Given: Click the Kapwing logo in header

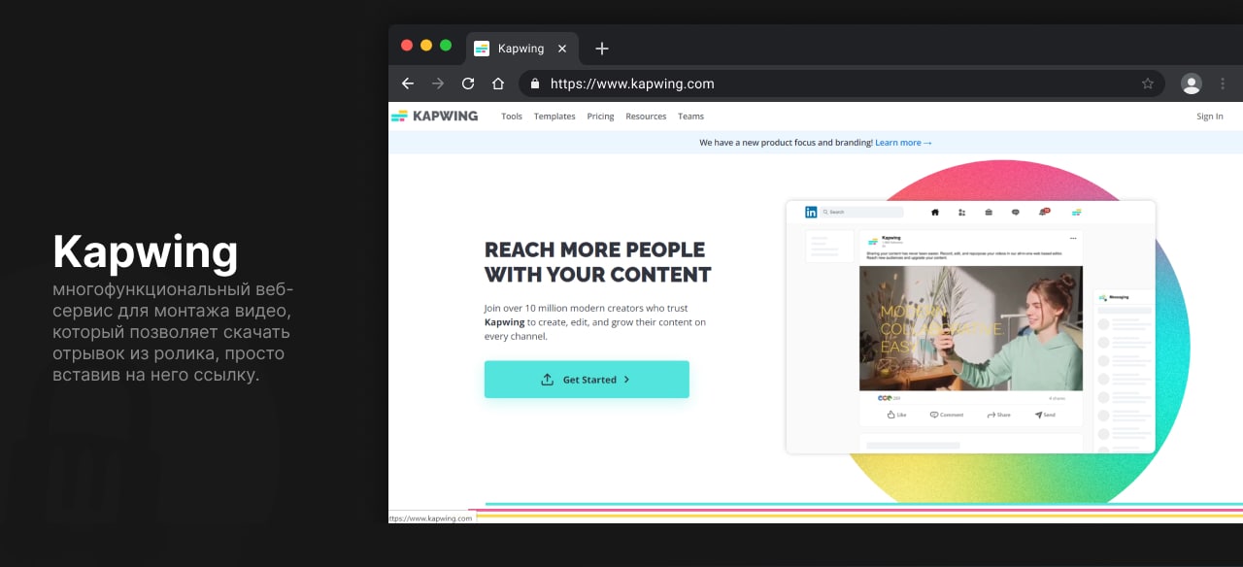Looking at the screenshot, I should tap(434, 116).
